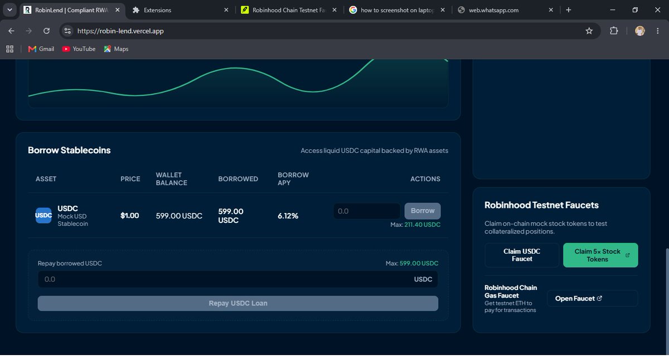Open the tab search dropdown arrow
The width and height of the screenshot is (669, 359).
pyautogui.click(x=10, y=10)
